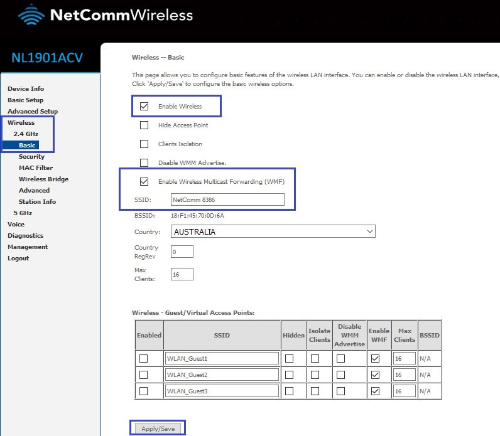Click the Apply/Save button
Viewport: 500px width, 436px height.
158,428
